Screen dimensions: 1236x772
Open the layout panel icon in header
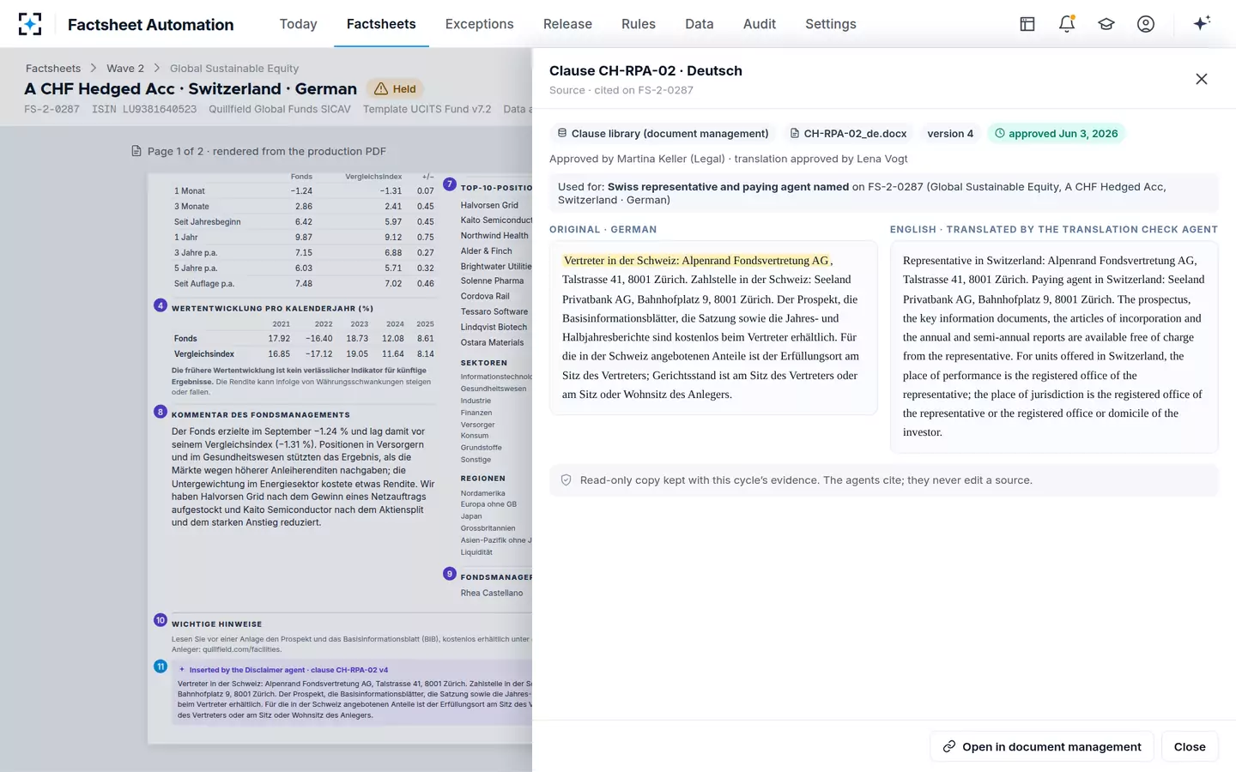click(1027, 24)
